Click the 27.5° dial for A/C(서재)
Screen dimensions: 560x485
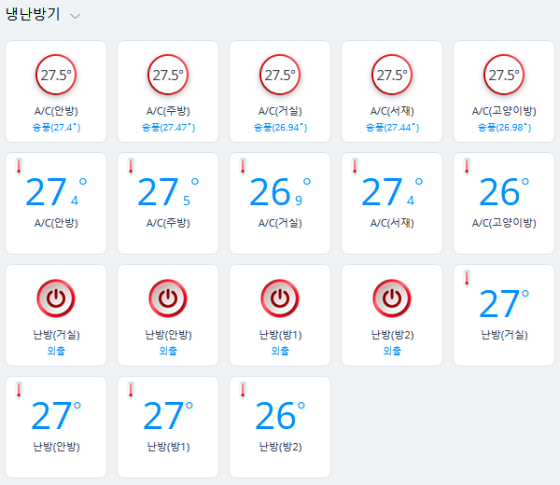click(x=392, y=75)
